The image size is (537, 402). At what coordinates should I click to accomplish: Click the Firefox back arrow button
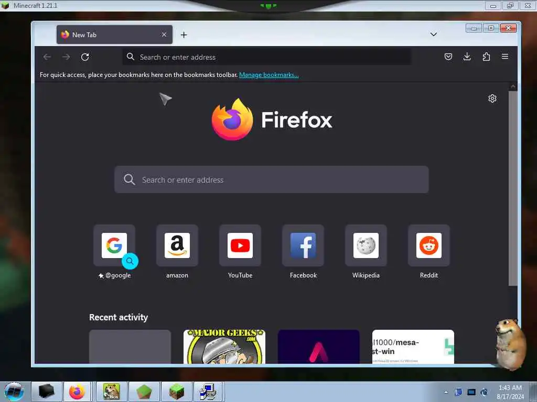click(x=47, y=57)
